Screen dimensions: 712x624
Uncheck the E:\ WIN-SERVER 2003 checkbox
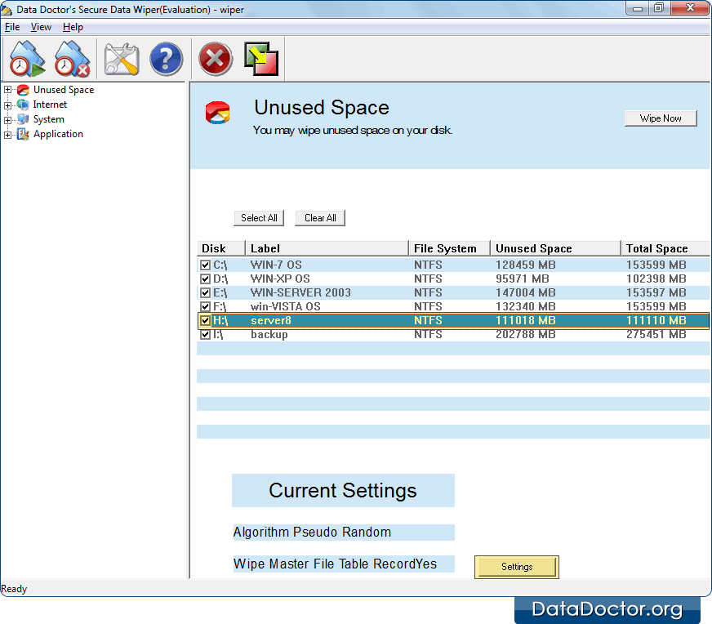click(x=205, y=292)
